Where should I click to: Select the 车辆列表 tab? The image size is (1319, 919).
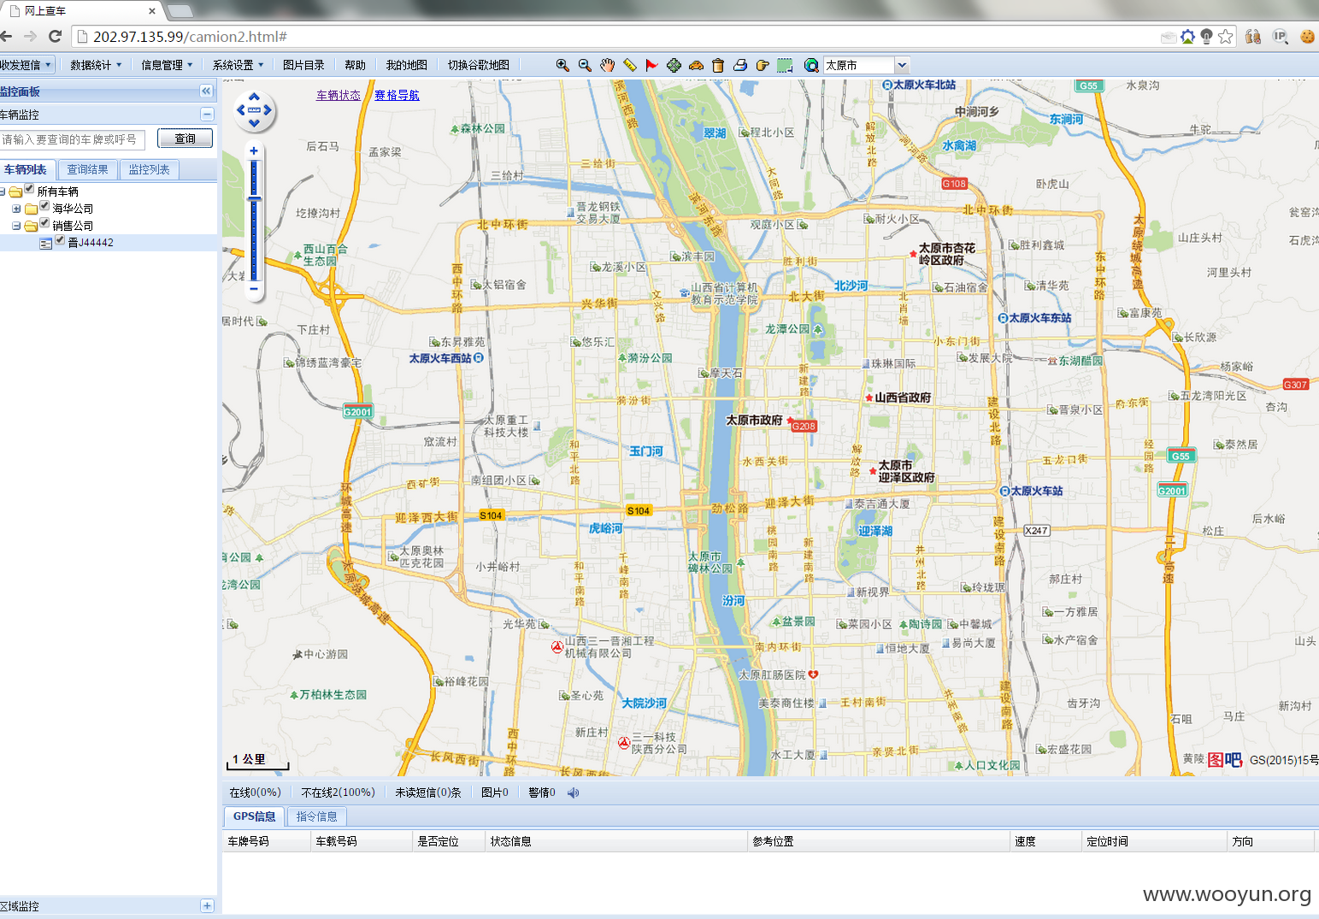tap(26, 170)
